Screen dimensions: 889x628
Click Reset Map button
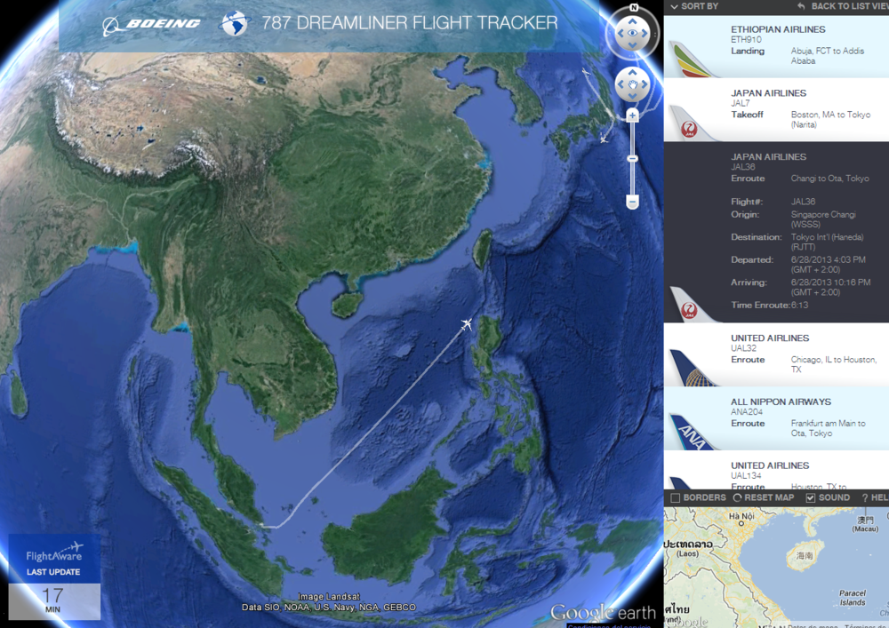(x=764, y=497)
